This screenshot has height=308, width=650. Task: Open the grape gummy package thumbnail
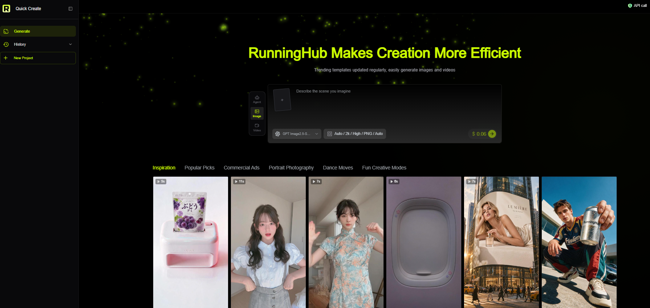tap(191, 242)
